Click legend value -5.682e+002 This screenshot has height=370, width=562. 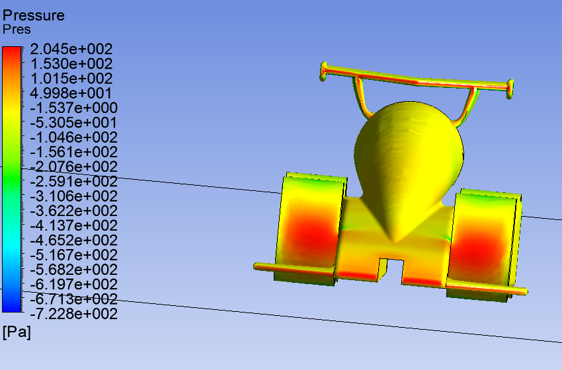tap(73, 270)
